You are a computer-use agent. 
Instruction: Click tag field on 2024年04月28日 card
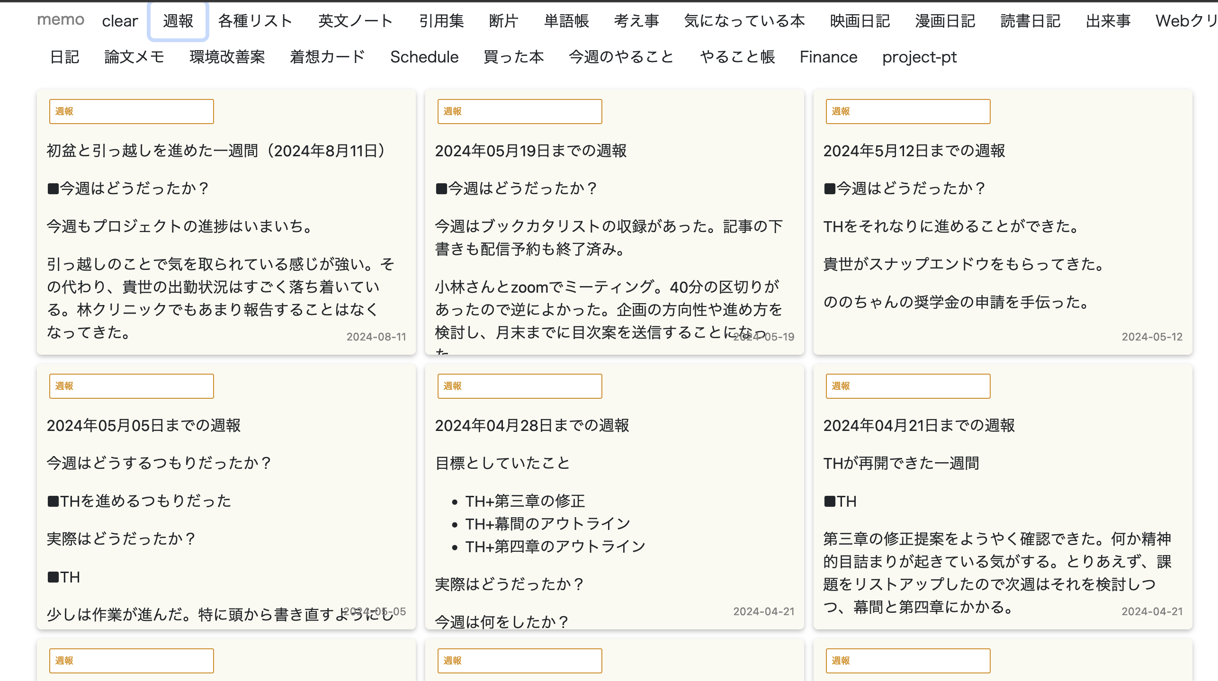pos(519,386)
